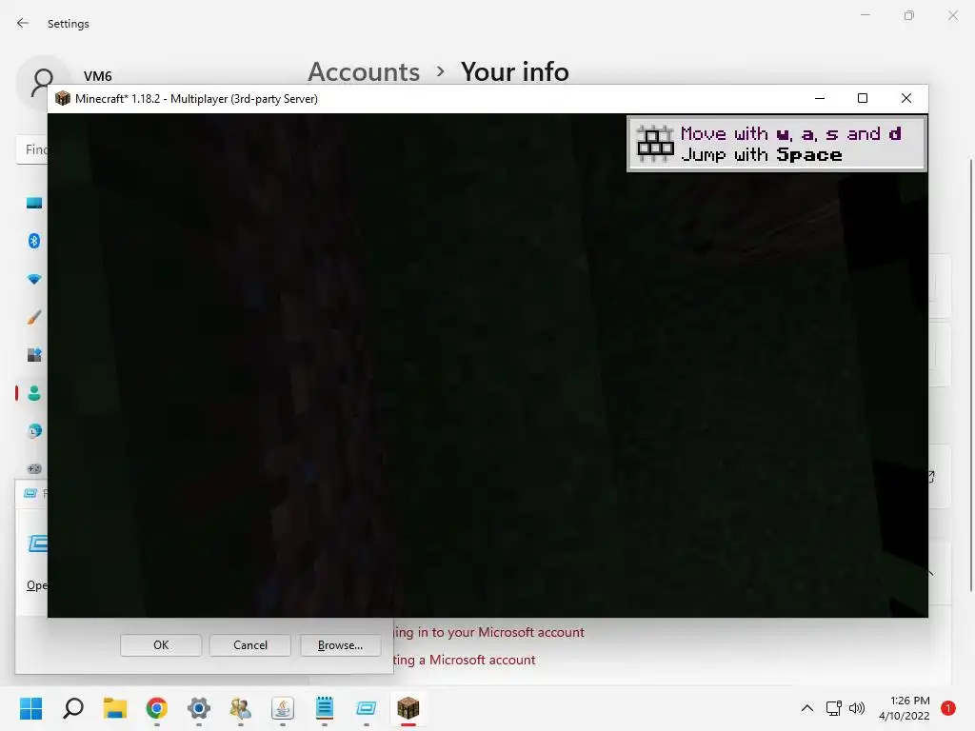This screenshot has width=975, height=731.
Task: Open volume control in system tray
Action: click(x=857, y=708)
